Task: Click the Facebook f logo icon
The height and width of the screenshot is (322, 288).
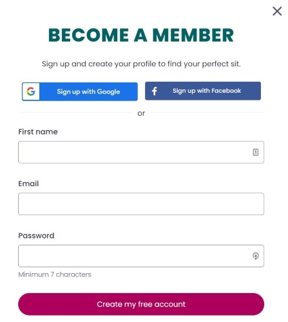Action: [x=155, y=91]
